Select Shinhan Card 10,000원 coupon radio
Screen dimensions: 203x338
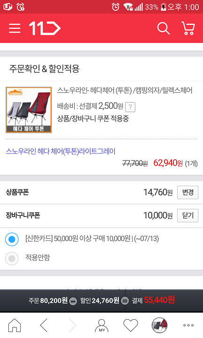pyautogui.click(x=12, y=239)
